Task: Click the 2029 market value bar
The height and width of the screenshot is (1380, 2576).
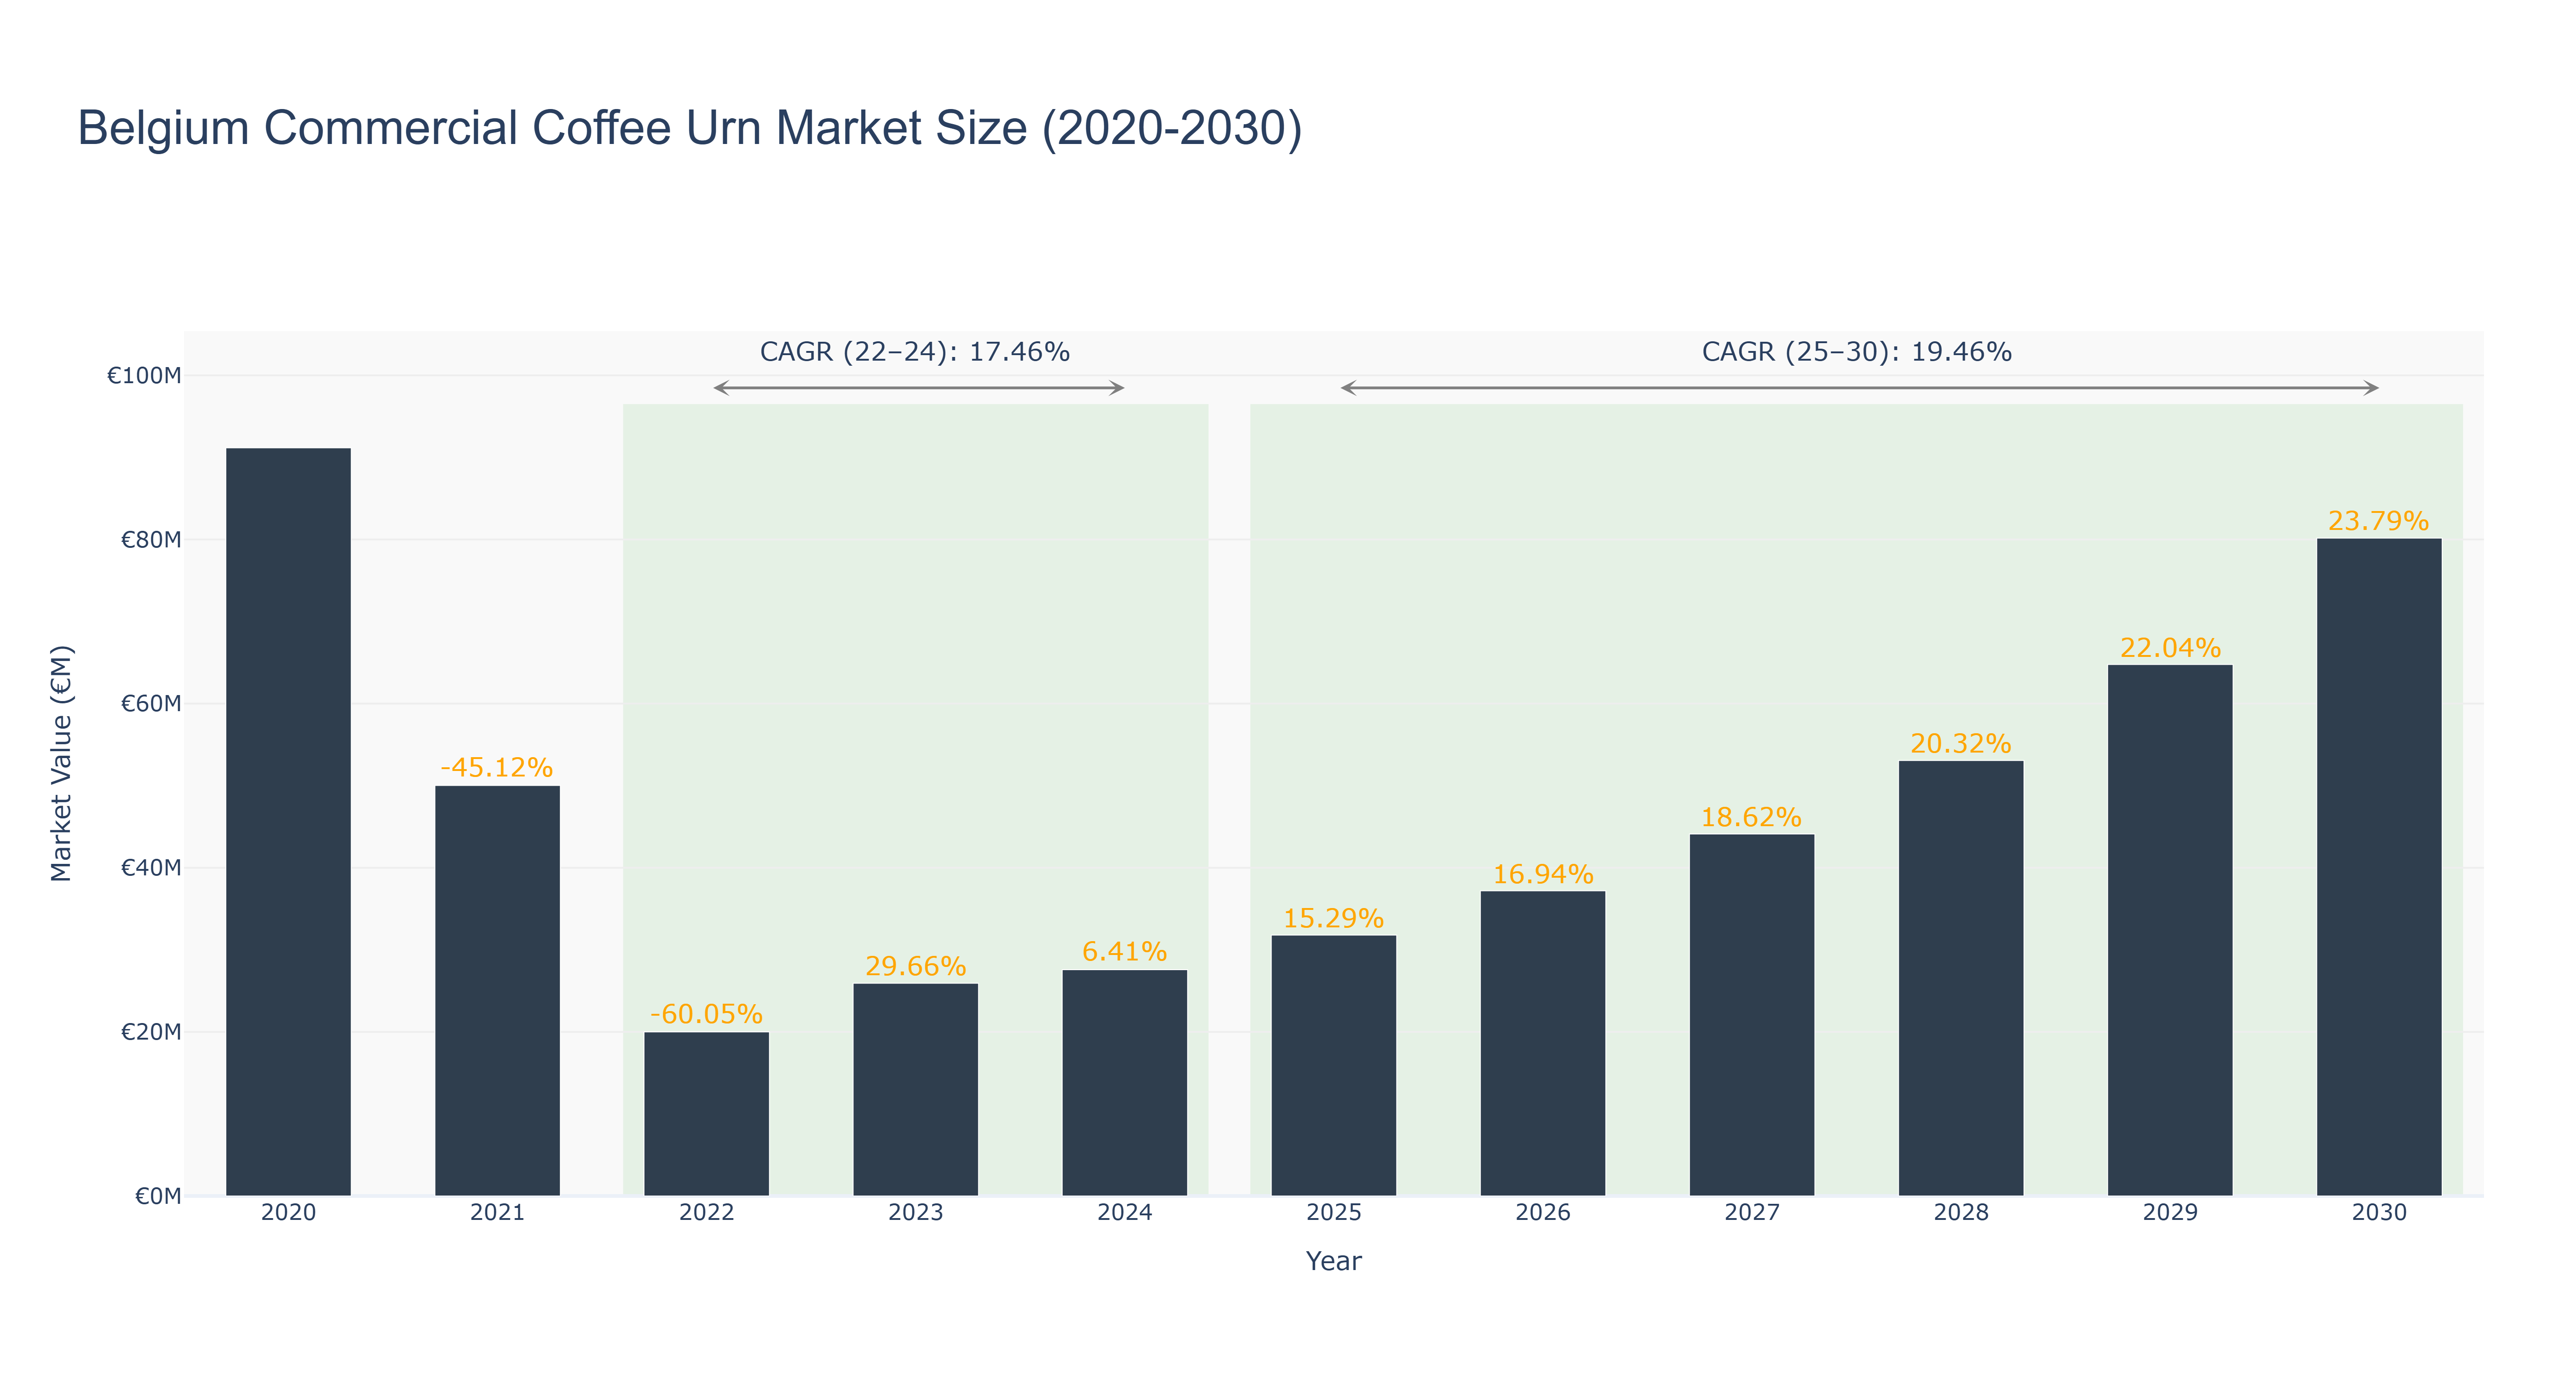Action: pyautogui.click(x=2169, y=931)
